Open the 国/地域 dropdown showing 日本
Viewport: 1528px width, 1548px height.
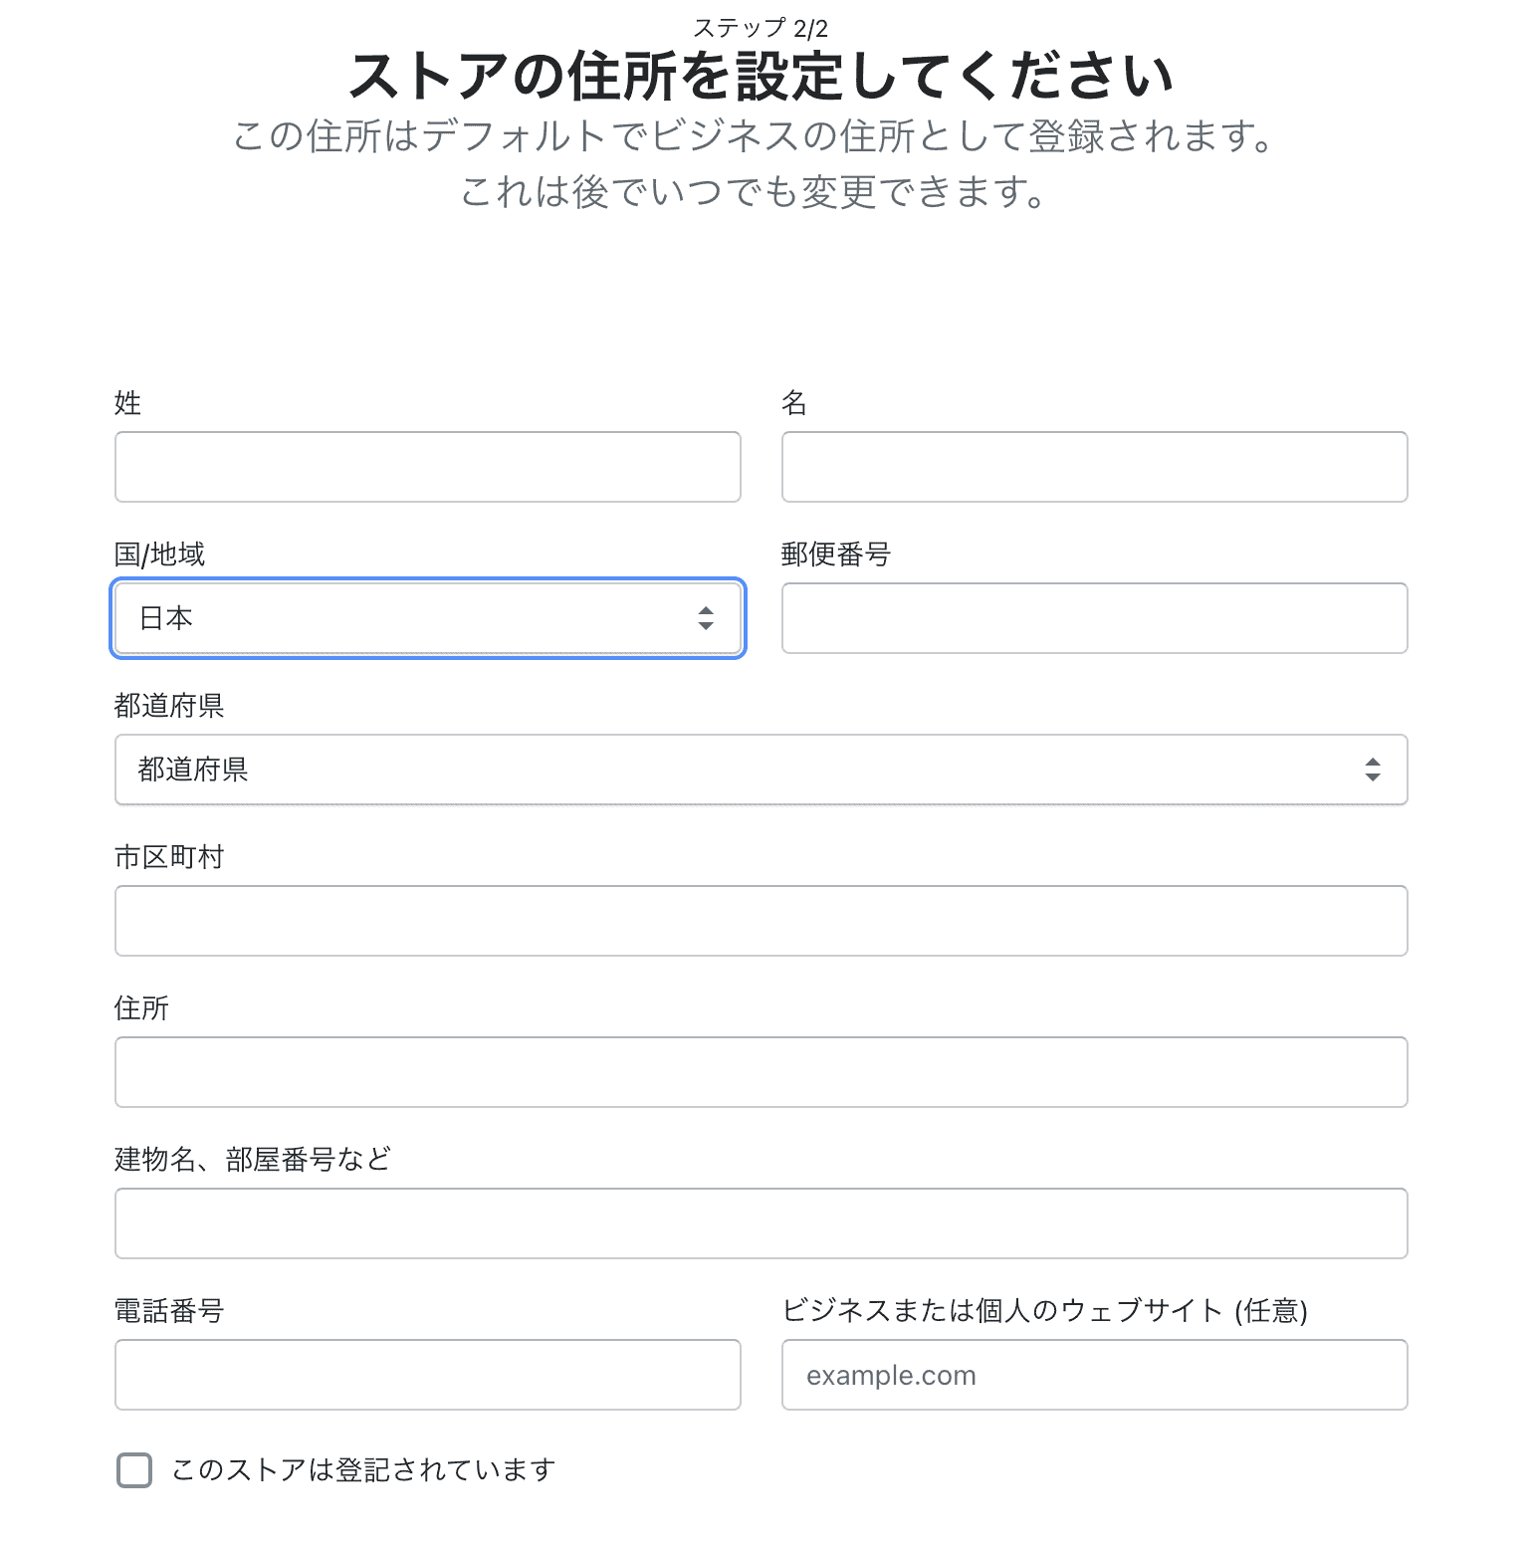pos(427,618)
